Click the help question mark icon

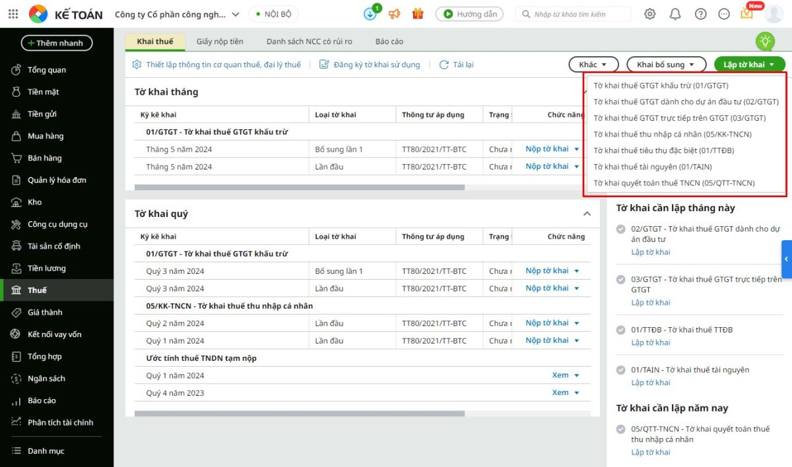pyautogui.click(x=700, y=14)
